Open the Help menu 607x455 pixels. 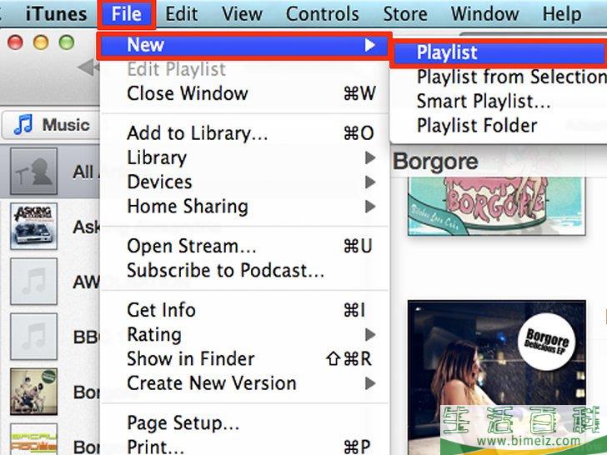pos(562,14)
